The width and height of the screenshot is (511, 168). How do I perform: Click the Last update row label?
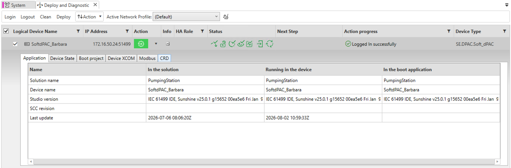41,118
